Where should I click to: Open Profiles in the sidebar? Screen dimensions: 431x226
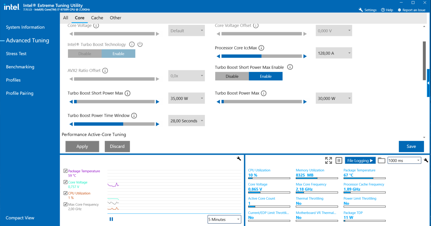coord(13,80)
